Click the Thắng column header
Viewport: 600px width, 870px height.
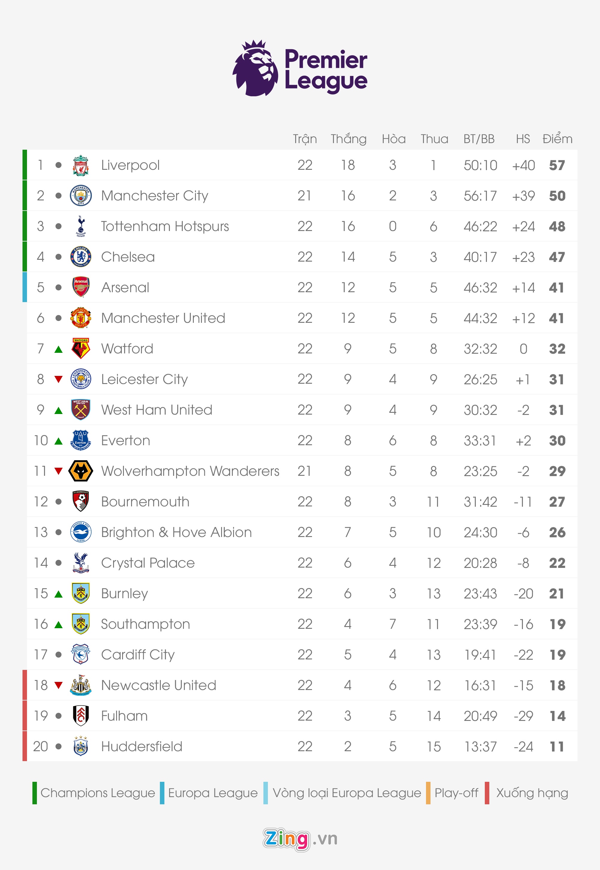tap(348, 139)
